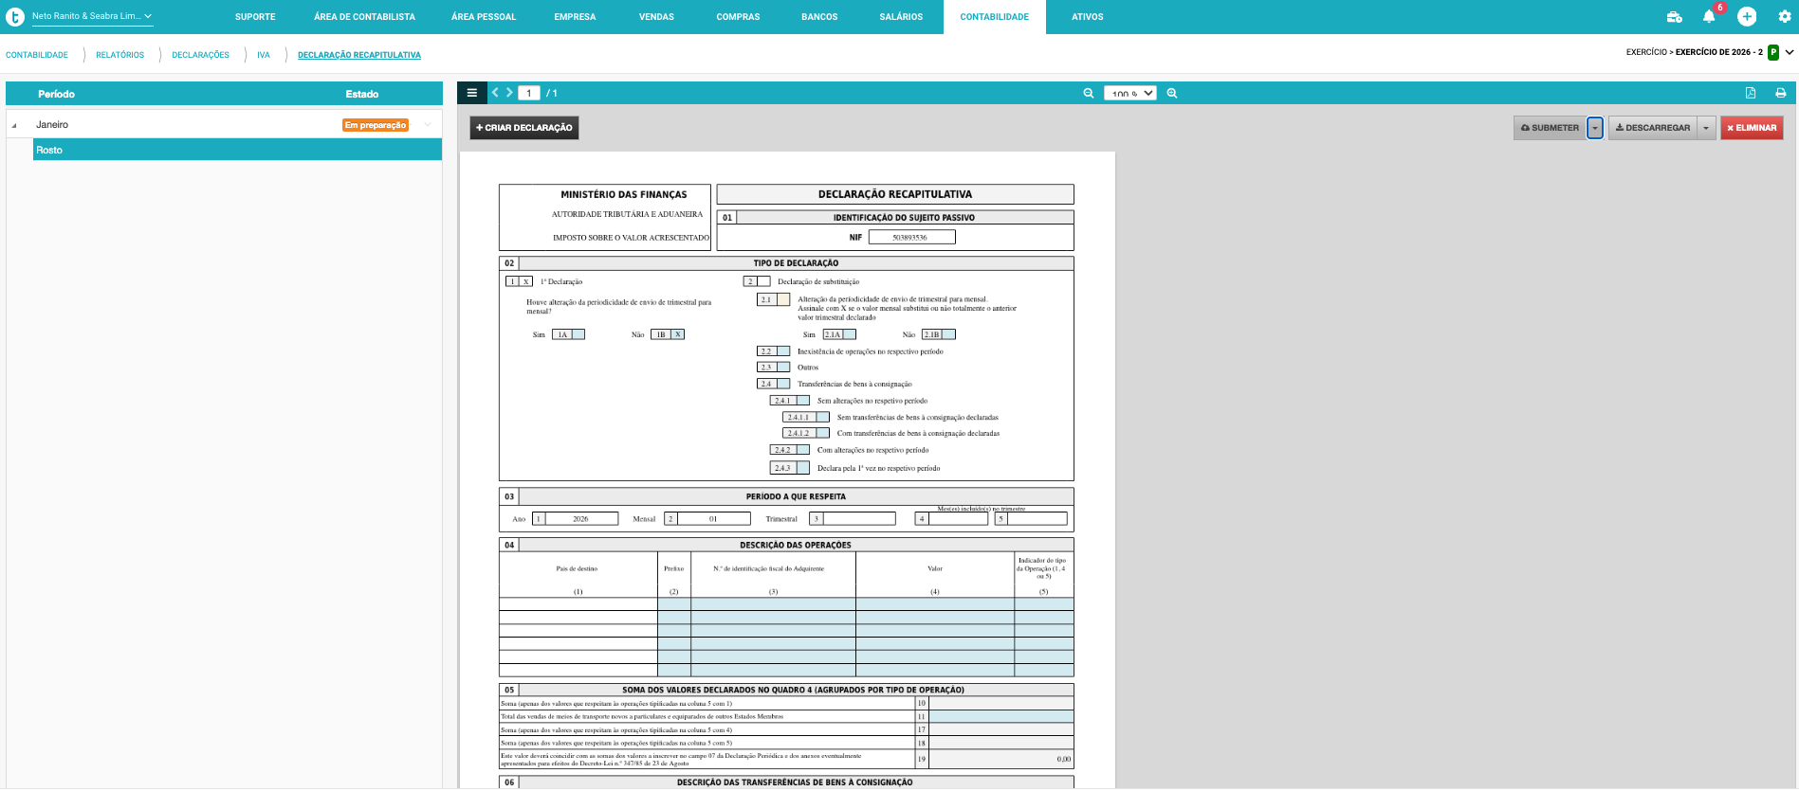Select the Rosto tree item
Screen dimensions: 1799x791
pos(237,150)
